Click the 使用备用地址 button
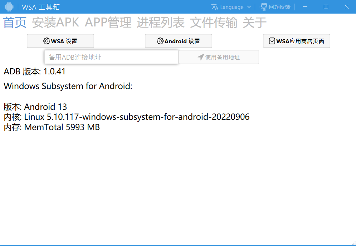Image resolution: width=356 pixels, height=246 pixels. [x=219, y=57]
